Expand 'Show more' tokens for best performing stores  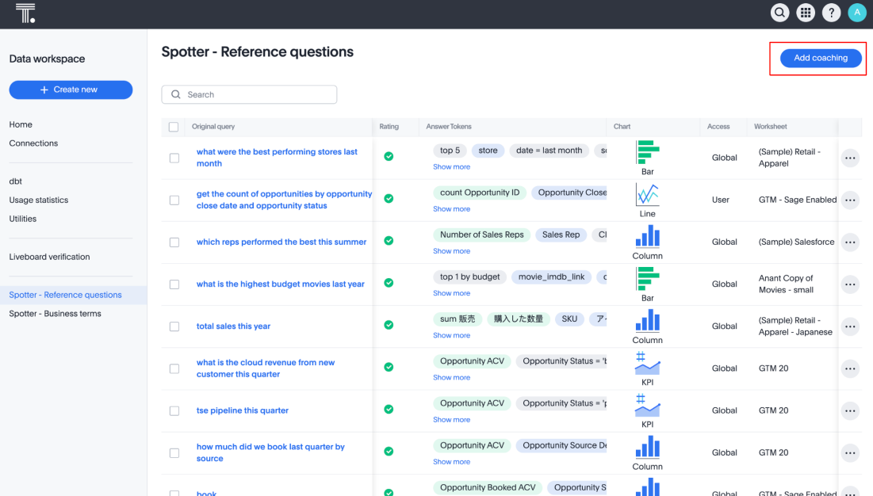[x=451, y=167]
